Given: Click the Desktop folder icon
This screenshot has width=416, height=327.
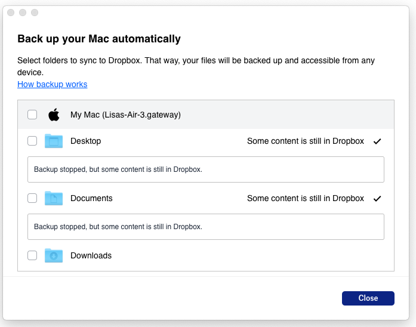Looking at the screenshot, I should point(54,141).
